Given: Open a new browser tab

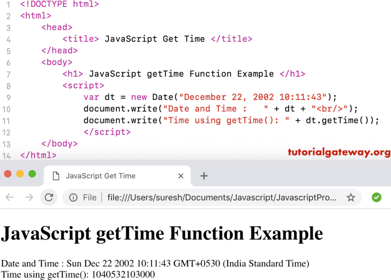Looking at the screenshot, I should [204, 176].
